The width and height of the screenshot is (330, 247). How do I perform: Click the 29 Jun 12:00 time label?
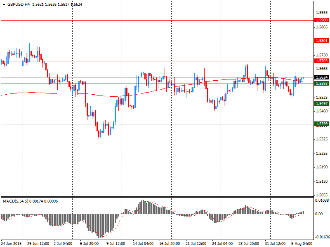(x=38, y=244)
